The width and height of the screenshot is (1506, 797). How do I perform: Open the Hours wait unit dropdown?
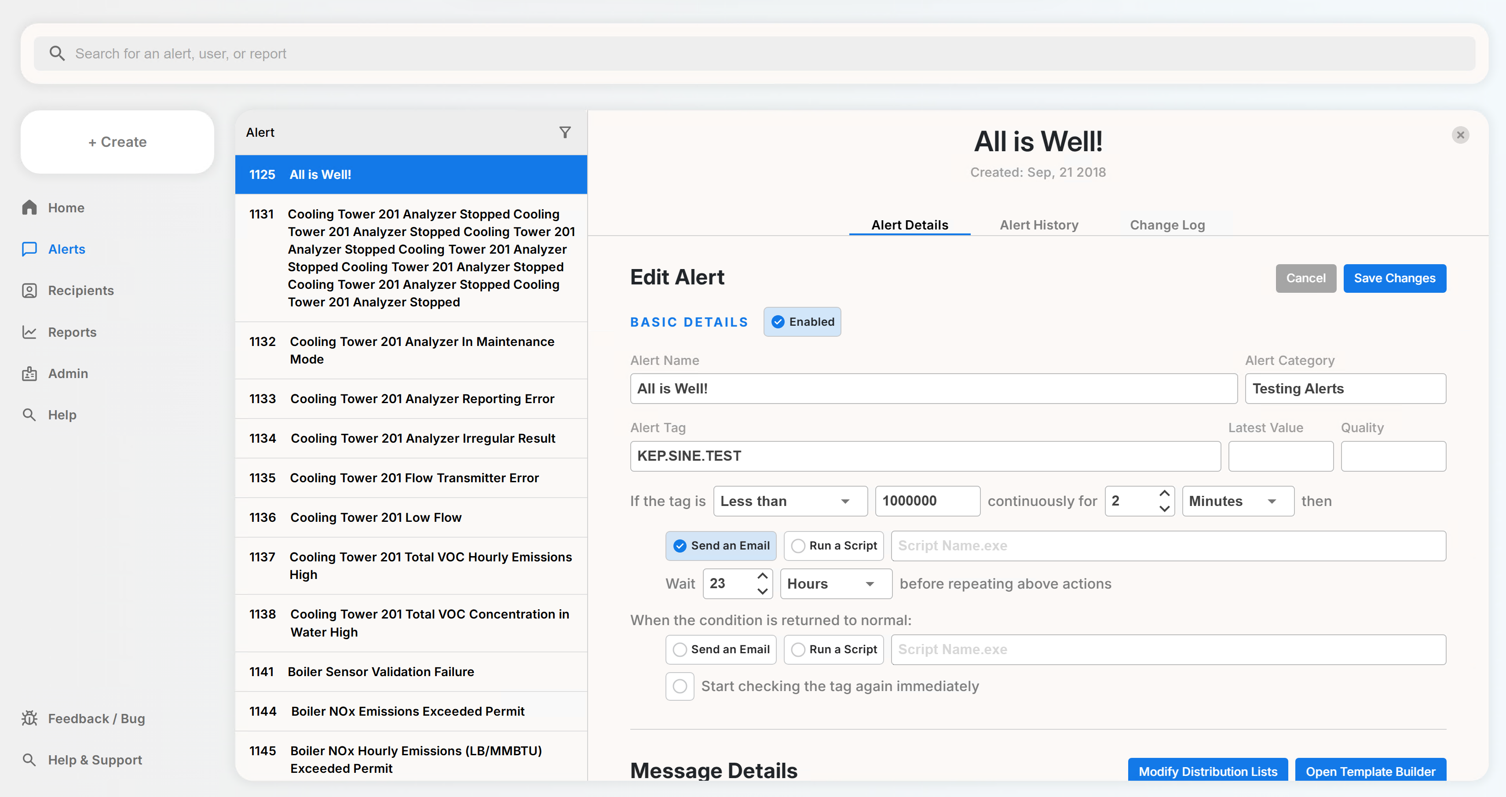tap(835, 584)
